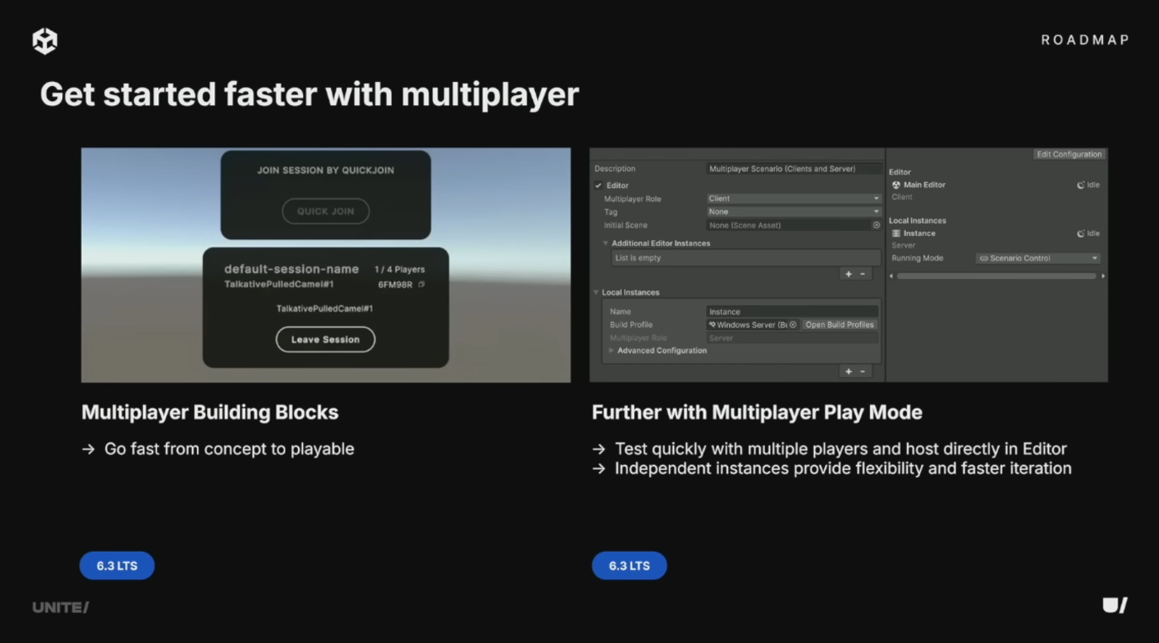This screenshot has width=1159, height=643.
Task: Click the 'Further with Multiplayer Play Mode' heading
Action: point(757,412)
